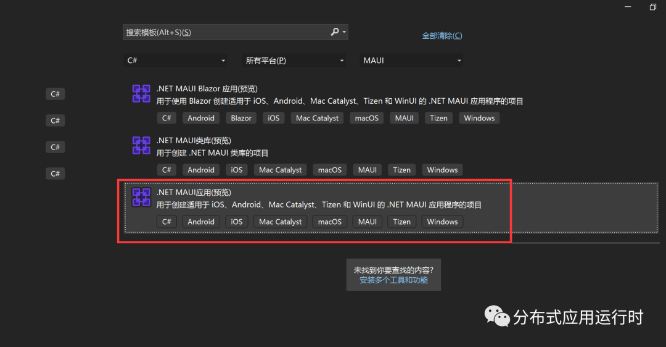This screenshot has width=666, height=347.
Task: Click MAUI tag in MAUI应用 template
Action: pos(368,222)
